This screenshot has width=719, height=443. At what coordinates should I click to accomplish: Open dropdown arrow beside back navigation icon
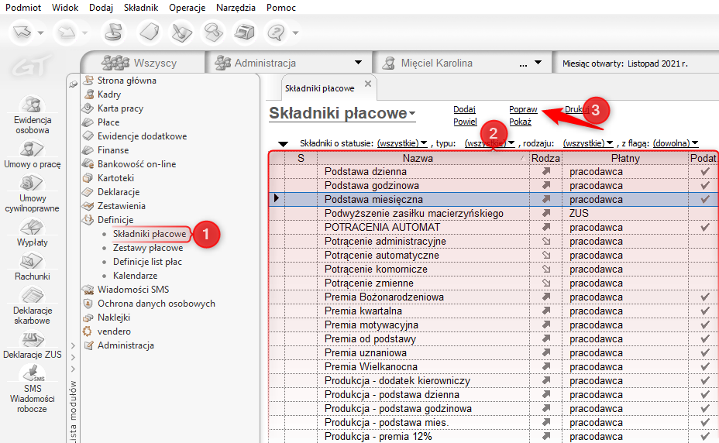[x=41, y=33]
